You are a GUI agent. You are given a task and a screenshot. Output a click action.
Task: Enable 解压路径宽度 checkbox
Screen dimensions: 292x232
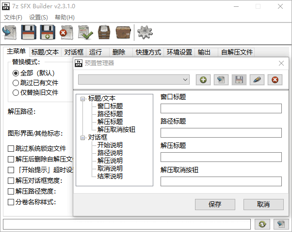click(11, 191)
